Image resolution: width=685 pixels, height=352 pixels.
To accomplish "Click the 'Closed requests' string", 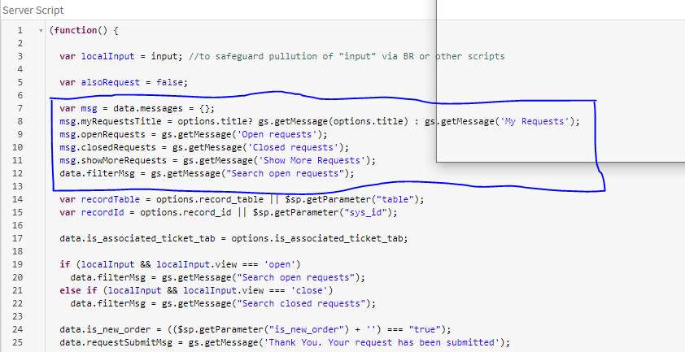I will (x=293, y=147).
